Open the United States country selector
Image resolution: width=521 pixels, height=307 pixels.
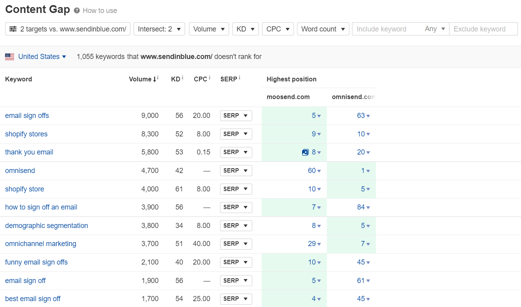(42, 57)
